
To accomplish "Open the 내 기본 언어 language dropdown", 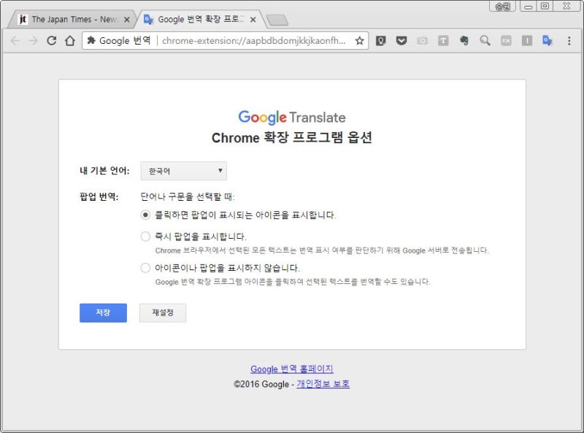I will tap(184, 171).
